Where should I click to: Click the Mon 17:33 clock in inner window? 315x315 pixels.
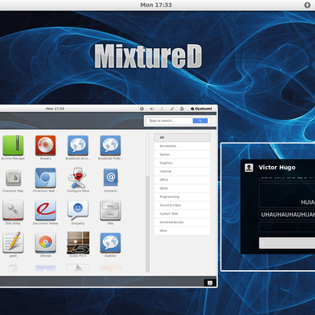point(55,109)
